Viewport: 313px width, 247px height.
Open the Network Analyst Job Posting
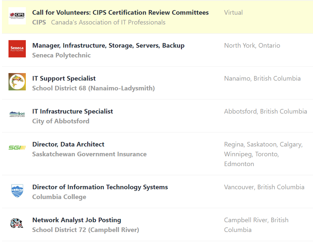point(76,220)
